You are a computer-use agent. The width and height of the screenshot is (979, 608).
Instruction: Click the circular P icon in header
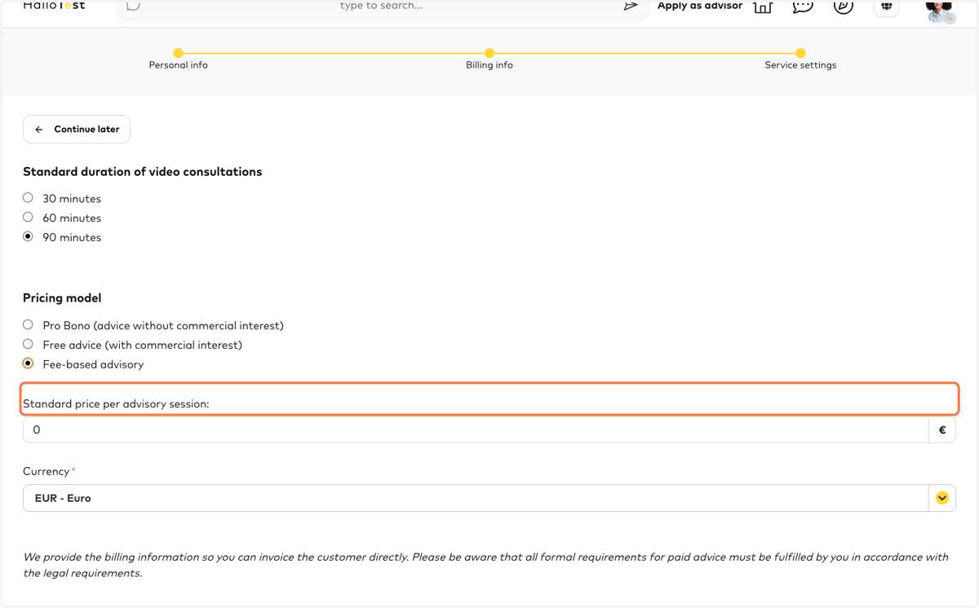click(844, 7)
